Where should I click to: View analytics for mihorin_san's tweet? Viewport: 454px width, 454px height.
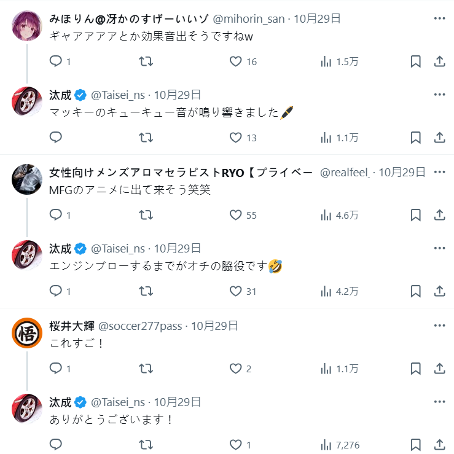(339, 61)
